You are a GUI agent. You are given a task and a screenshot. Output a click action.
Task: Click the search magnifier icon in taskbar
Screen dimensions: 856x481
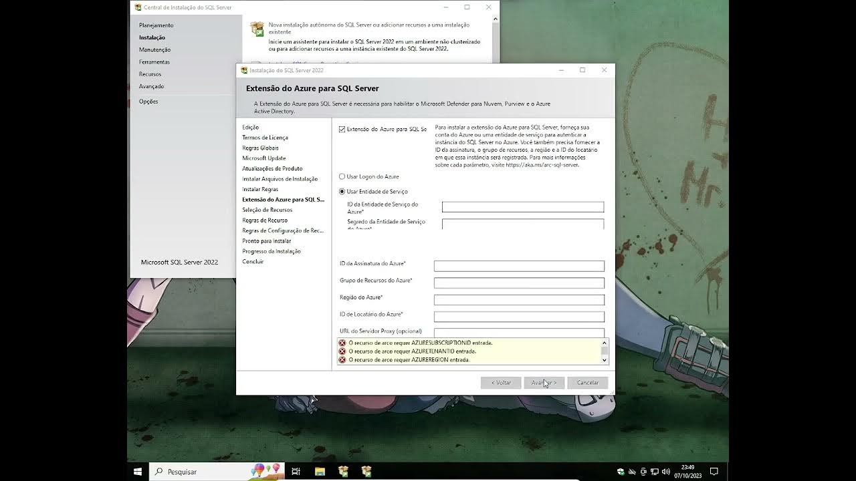[x=158, y=472]
